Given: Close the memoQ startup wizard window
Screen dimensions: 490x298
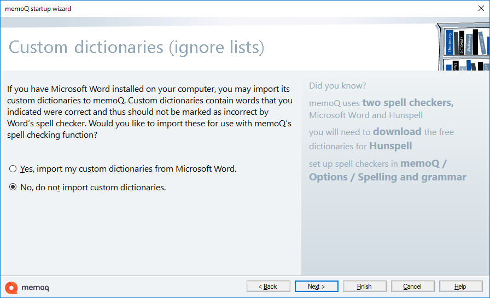Looking at the screenshot, I should coord(477,9).
